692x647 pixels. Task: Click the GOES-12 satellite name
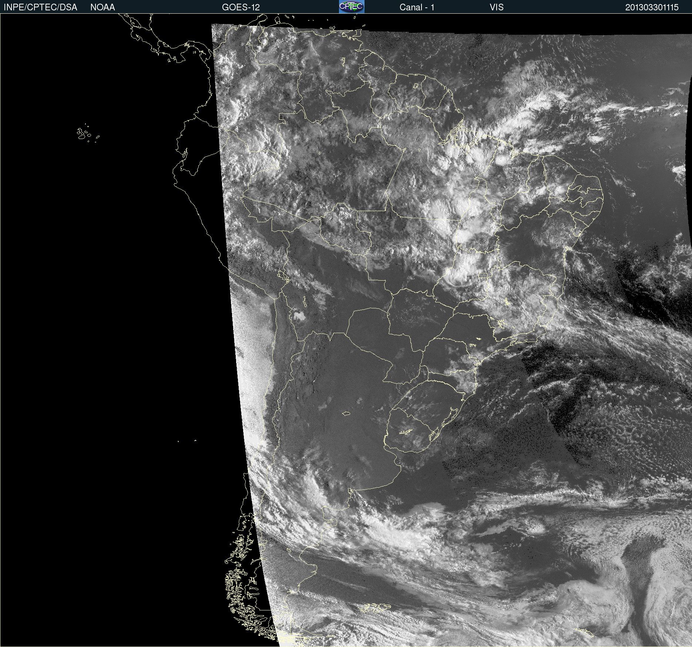tap(241, 7)
